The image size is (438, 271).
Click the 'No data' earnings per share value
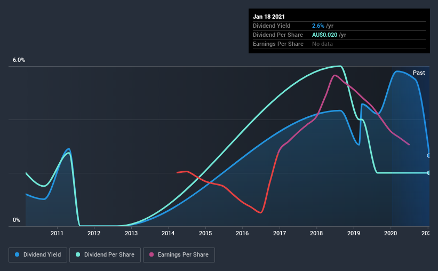click(x=322, y=44)
